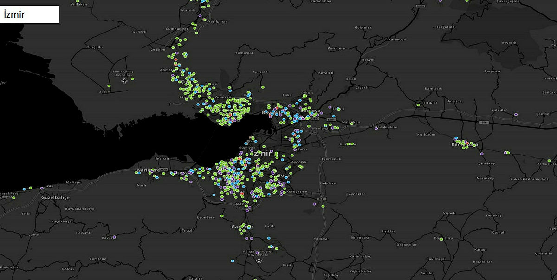
Task: Click the green marker at İstiklal
Action: coord(418,105)
